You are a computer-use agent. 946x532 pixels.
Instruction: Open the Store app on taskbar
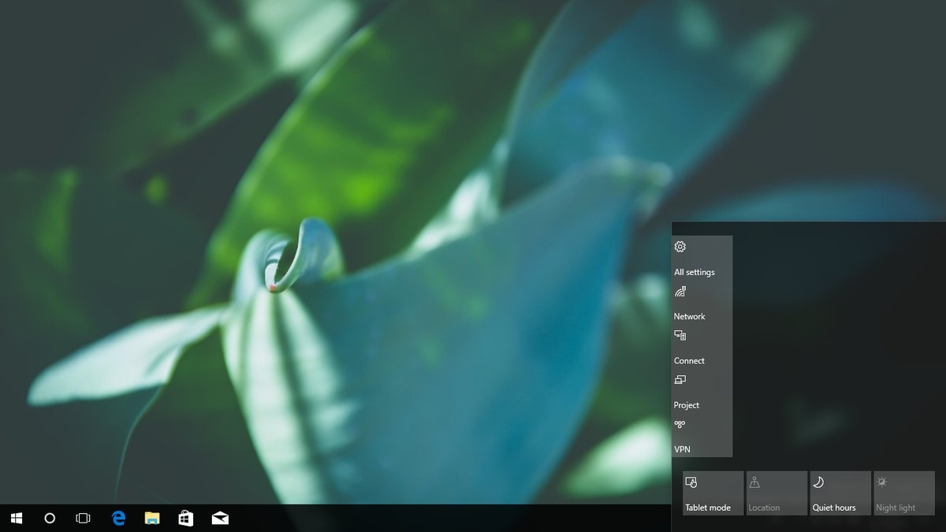(186, 518)
